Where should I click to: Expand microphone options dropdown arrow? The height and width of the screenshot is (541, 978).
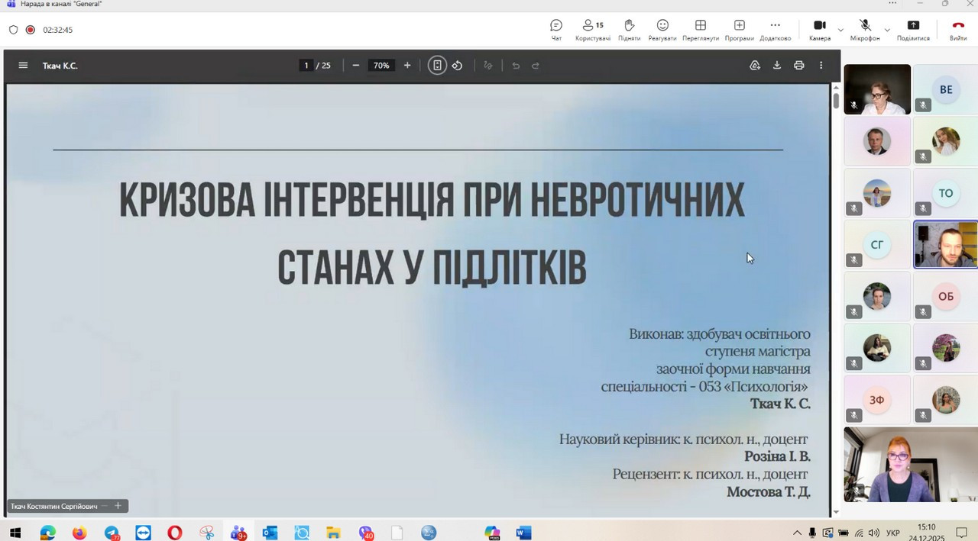(887, 30)
